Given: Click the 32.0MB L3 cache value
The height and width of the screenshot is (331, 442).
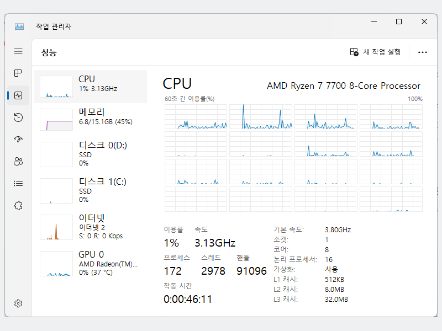Looking at the screenshot, I should coord(336,299).
